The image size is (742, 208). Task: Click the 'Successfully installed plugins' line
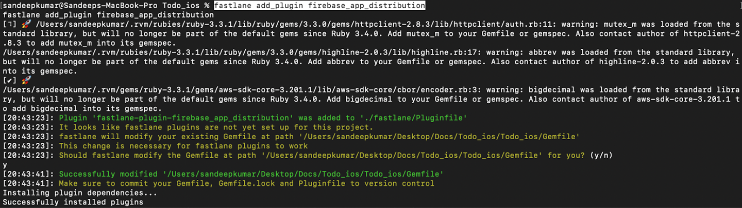pos(73,202)
